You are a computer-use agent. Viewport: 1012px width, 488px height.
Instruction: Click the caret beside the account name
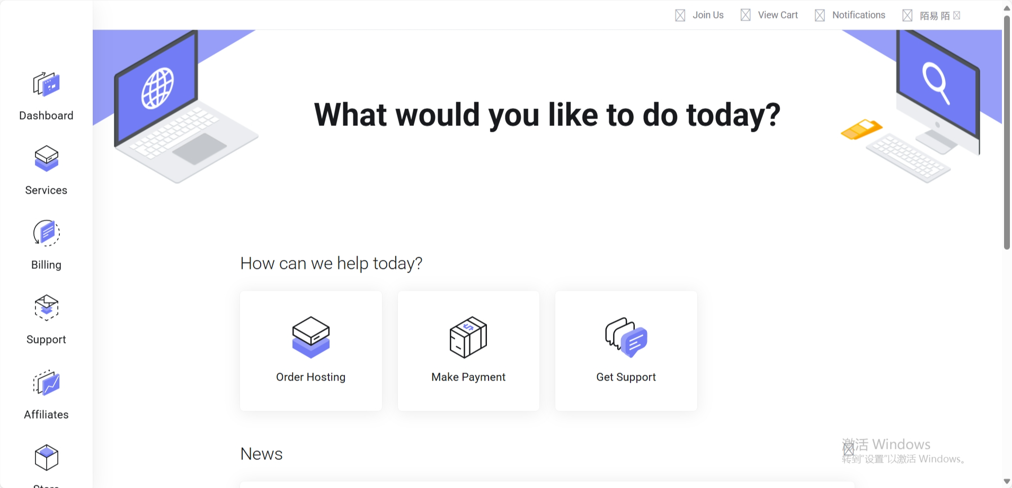957,16
